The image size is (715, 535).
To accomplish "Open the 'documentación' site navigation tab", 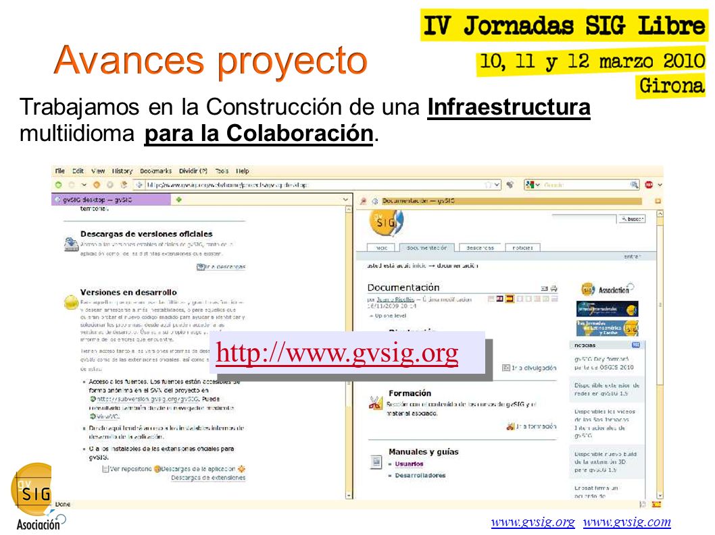I will tap(427, 248).
